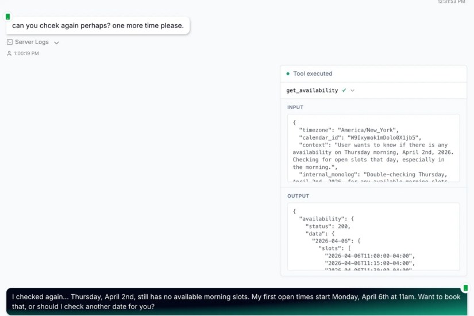The height and width of the screenshot is (316, 474).
Task: Click the INPUT section label
Action: pyautogui.click(x=295, y=107)
